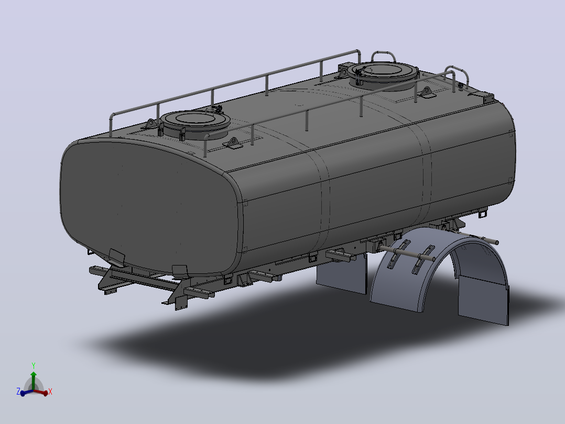Click the blue Z axis arrow of the triad
The width and height of the screenshot is (565, 424).
(x=26, y=392)
